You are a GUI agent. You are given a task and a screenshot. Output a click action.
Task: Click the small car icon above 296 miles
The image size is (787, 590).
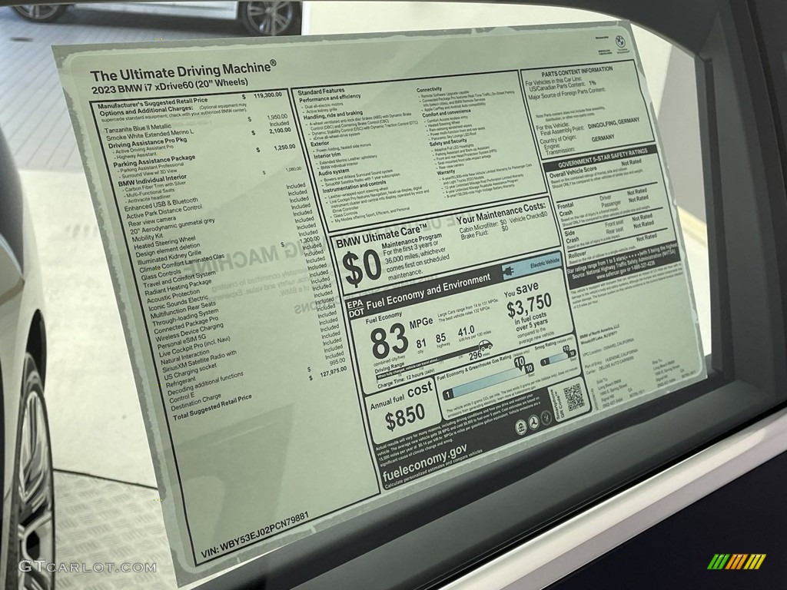pos(484,345)
